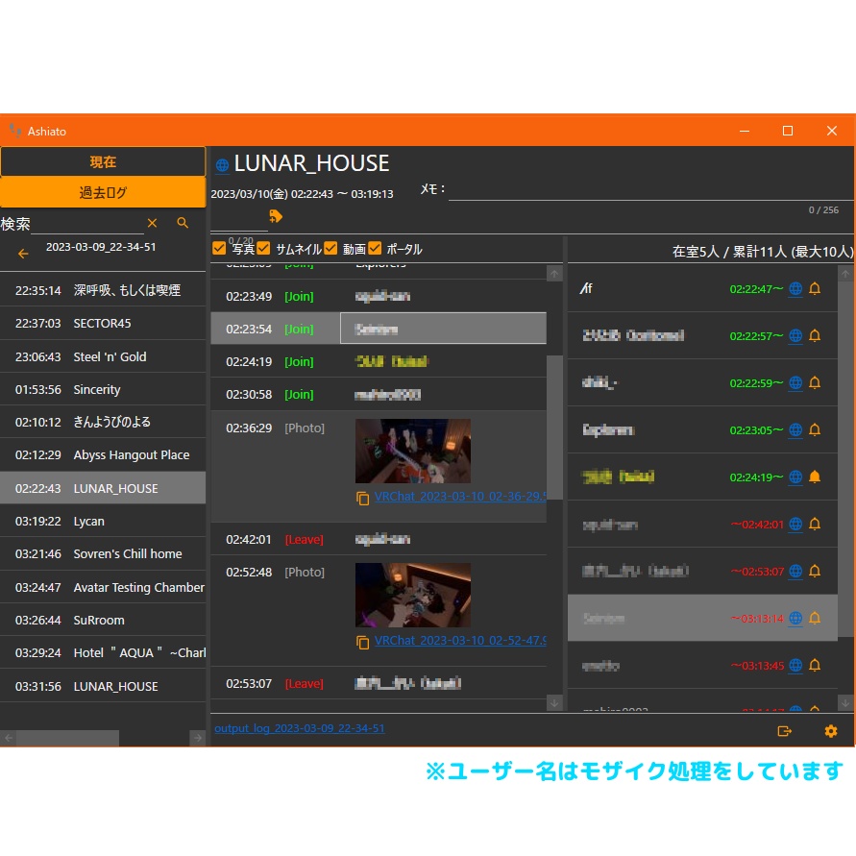The height and width of the screenshot is (856, 856).
Task: Click the blue globe icon on the ~03:13:45 user row
Action: pyautogui.click(x=795, y=665)
